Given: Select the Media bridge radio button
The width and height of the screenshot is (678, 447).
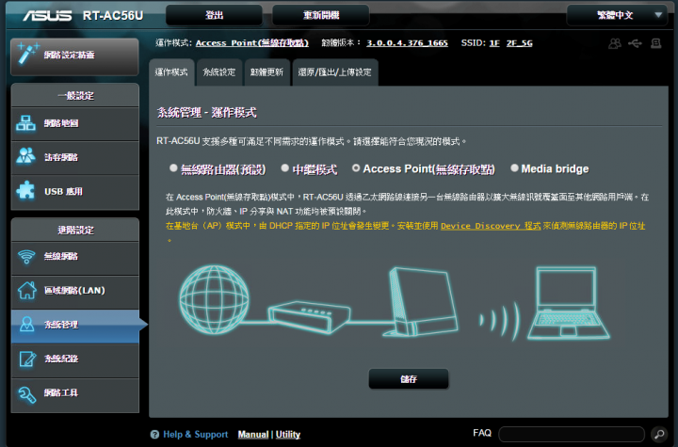Looking at the screenshot, I should 514,168.
